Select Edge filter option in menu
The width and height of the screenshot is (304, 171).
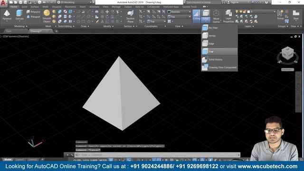pyautogui.click(x=219, y=44)
